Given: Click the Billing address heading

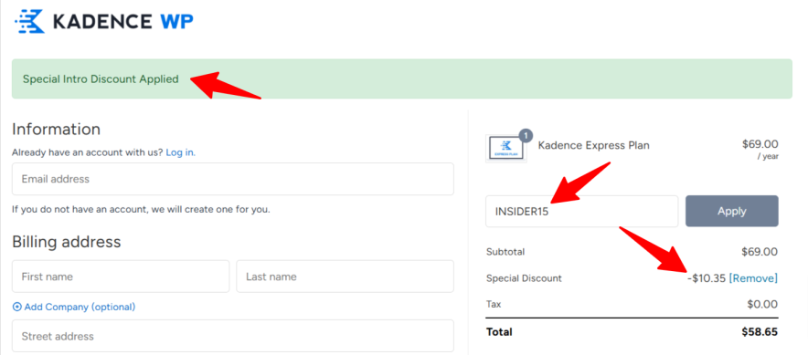Looking at the screenshot, I should pyautogui.click(x=67, y=242).
